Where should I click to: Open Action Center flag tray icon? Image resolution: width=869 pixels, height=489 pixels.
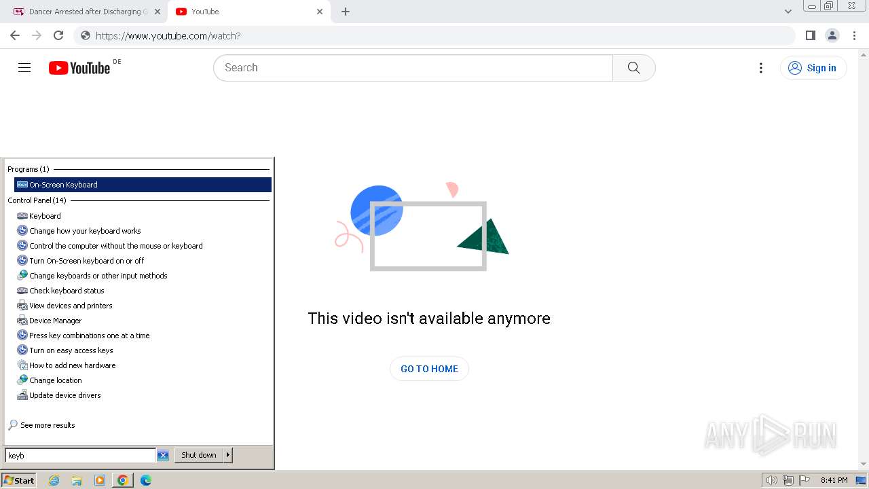(x=805, y=480)
